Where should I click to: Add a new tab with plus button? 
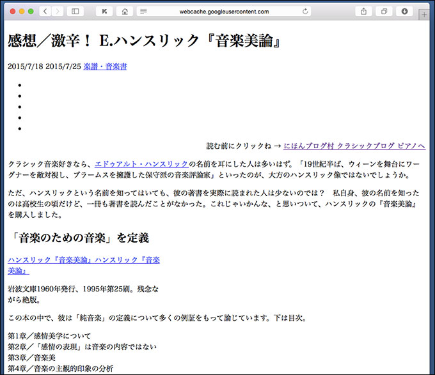click(x=424, y=15)
